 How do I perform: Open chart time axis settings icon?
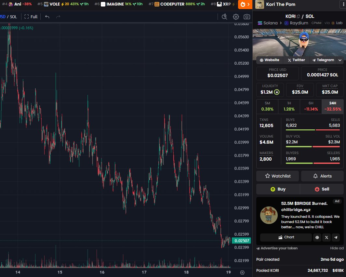click(242, 272)
